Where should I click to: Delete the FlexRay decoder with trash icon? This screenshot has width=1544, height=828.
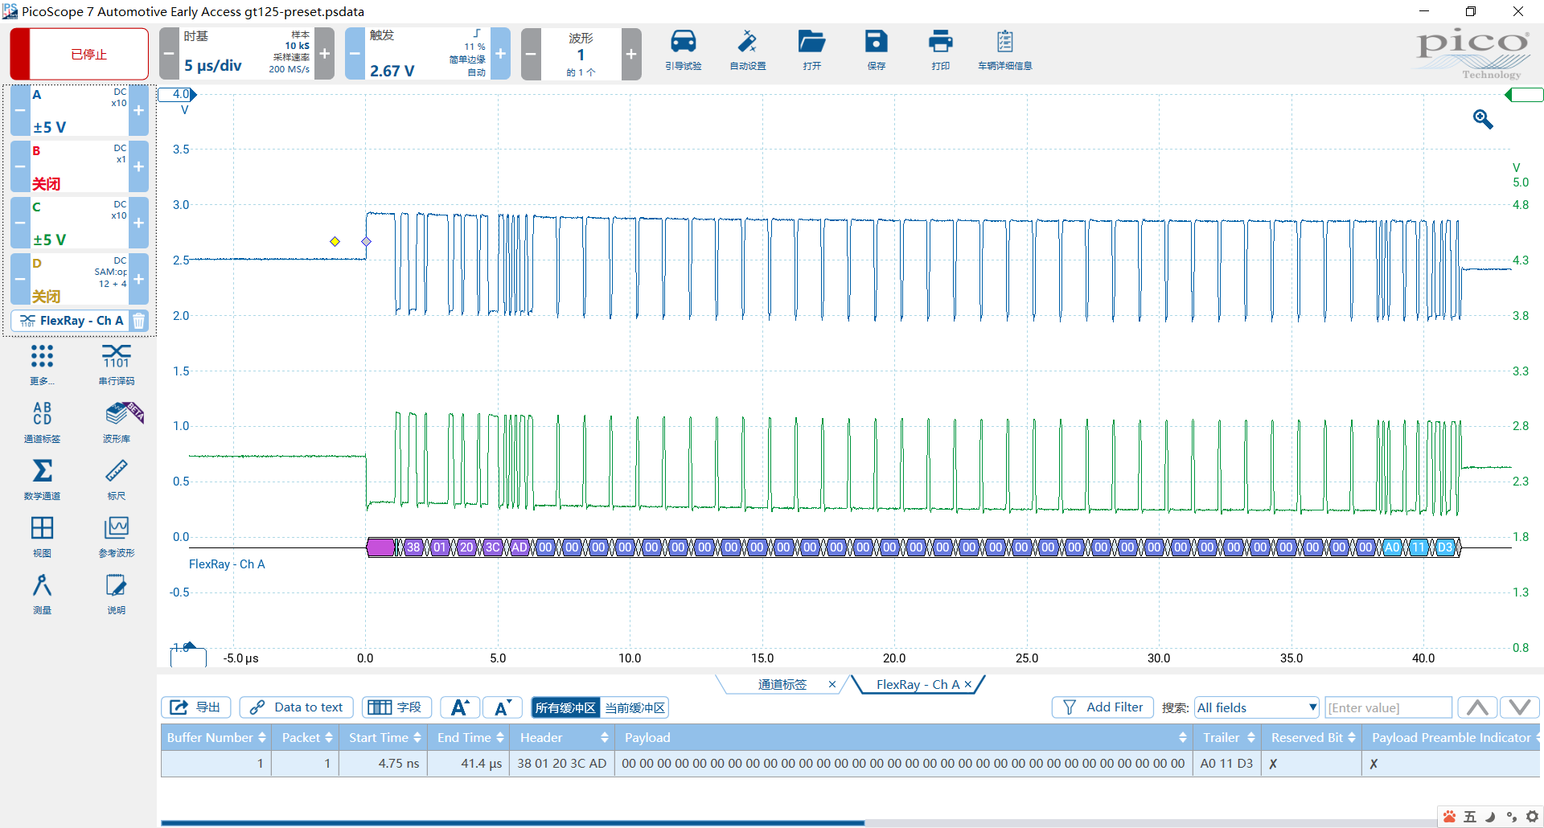coord(138,321)
